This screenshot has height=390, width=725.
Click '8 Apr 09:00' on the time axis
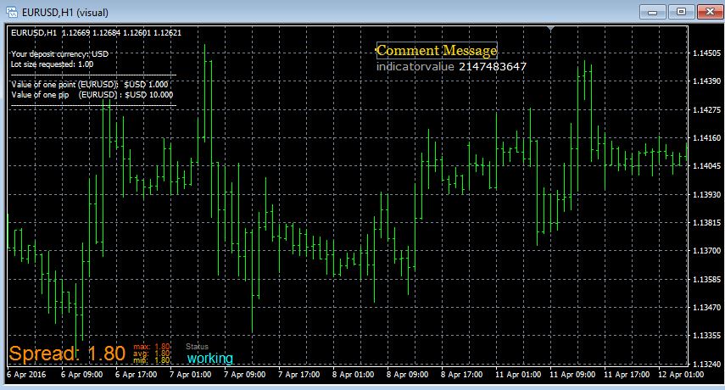coord(407,374)
